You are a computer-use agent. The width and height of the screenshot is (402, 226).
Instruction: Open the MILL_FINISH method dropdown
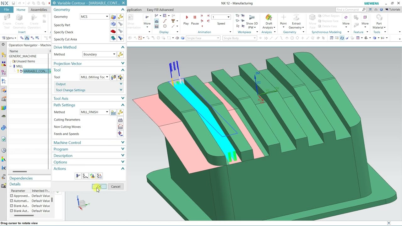[95, 112]
